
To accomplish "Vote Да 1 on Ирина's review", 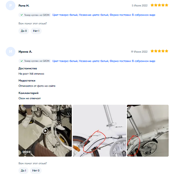I will coord(23,171).
